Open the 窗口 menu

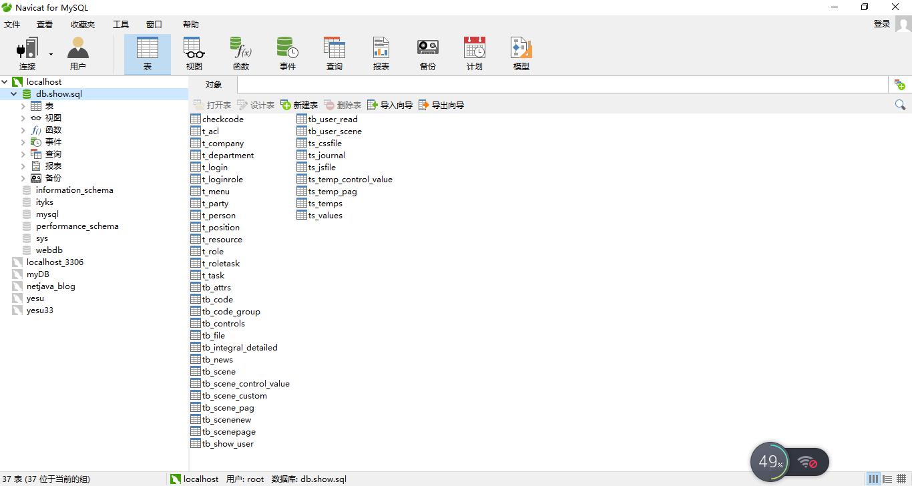point(154,25)
